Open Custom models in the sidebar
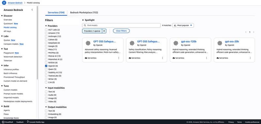 point(10,90)
